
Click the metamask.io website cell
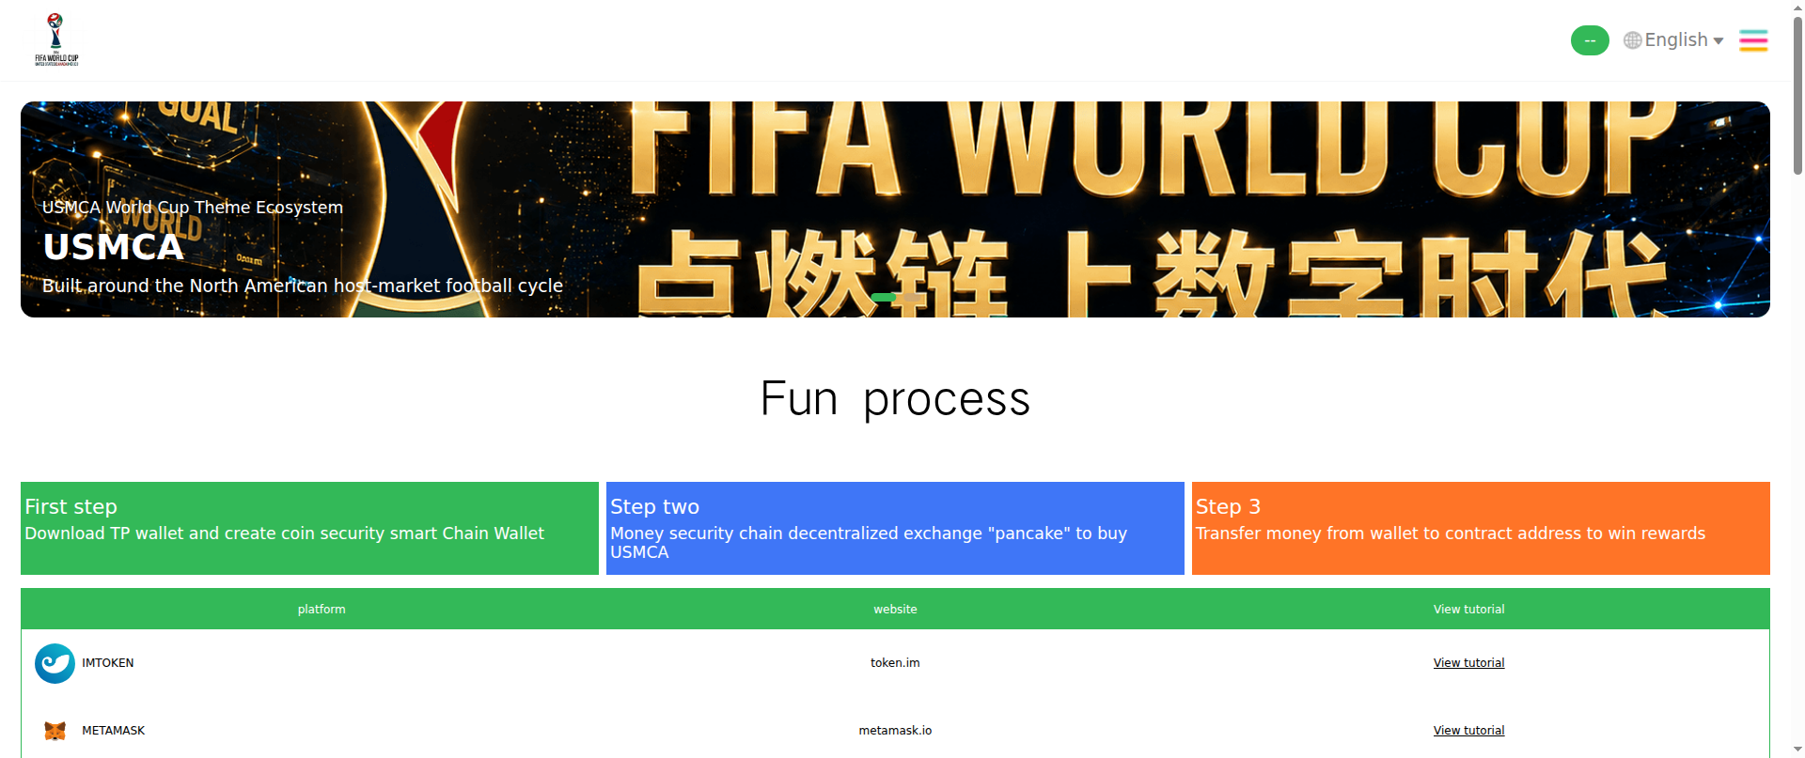coord(895,731)
